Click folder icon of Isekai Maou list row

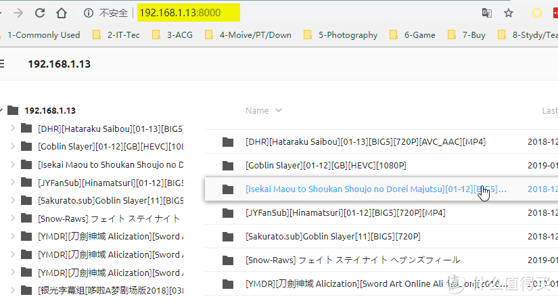pos(228,189)
